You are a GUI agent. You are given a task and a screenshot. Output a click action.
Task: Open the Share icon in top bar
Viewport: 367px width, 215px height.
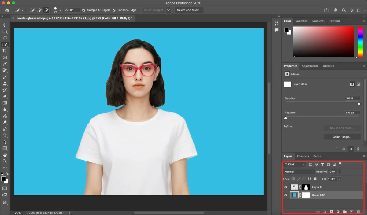[327, 10]
